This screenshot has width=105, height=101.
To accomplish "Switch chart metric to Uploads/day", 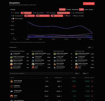I will coord(75,10).
